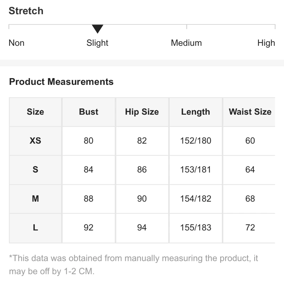Image resolution: width=284 pixels, height=284 pixels.
Task: Select the M size row label
Action: tap(35, 199)
